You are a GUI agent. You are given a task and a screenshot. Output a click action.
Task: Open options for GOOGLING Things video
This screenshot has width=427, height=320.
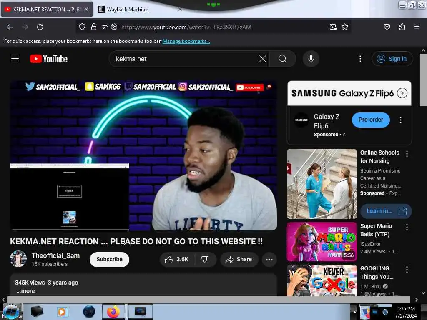tap(407, 270)
